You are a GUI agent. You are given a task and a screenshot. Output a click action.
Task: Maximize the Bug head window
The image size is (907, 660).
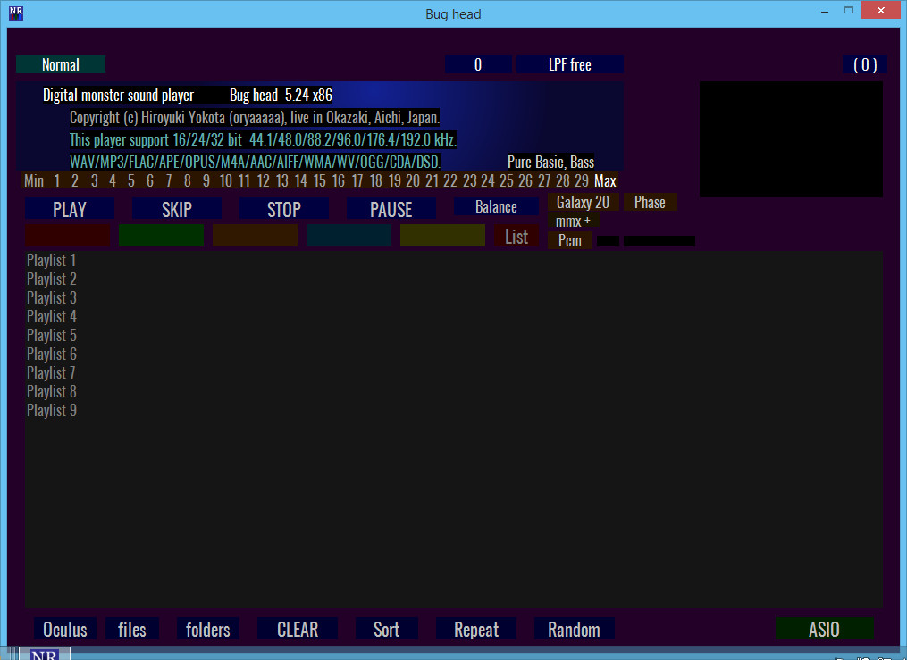coord(849,11)
